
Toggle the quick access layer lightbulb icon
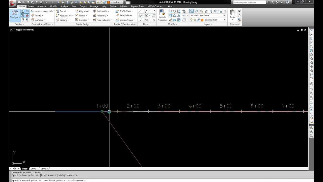point(98,2)
